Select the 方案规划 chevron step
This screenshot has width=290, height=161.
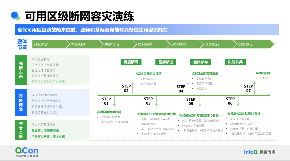coord(84,44)
